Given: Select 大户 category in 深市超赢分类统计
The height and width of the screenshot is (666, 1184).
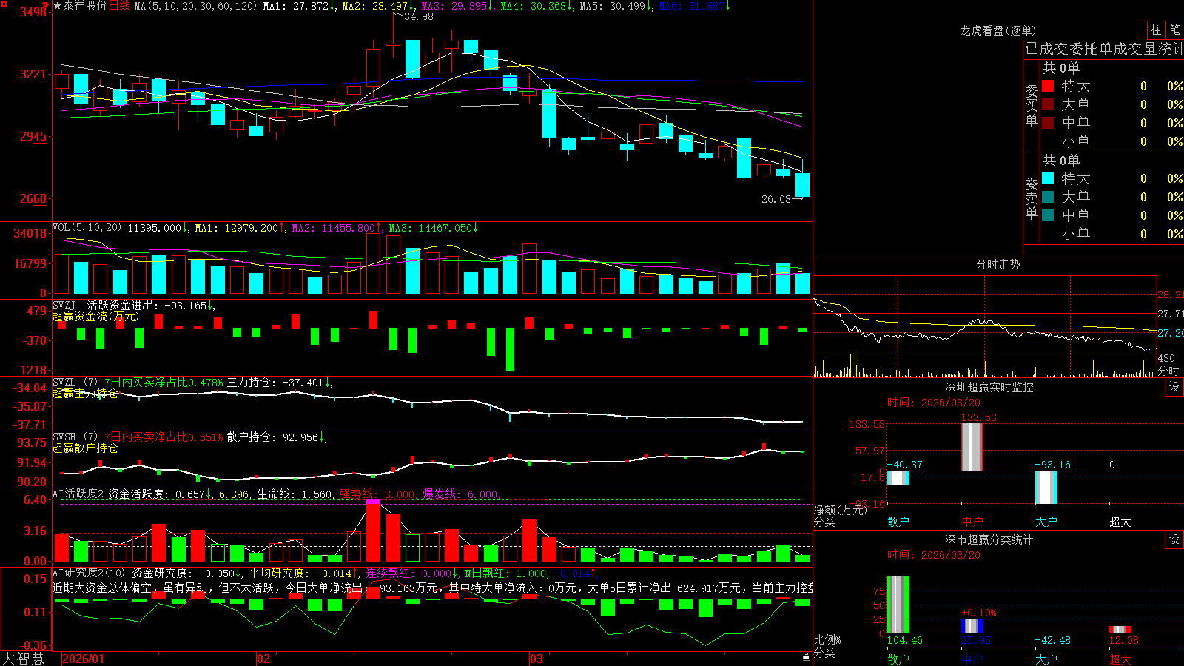Looking at the screenshot, I should (x=1046, y=659).
